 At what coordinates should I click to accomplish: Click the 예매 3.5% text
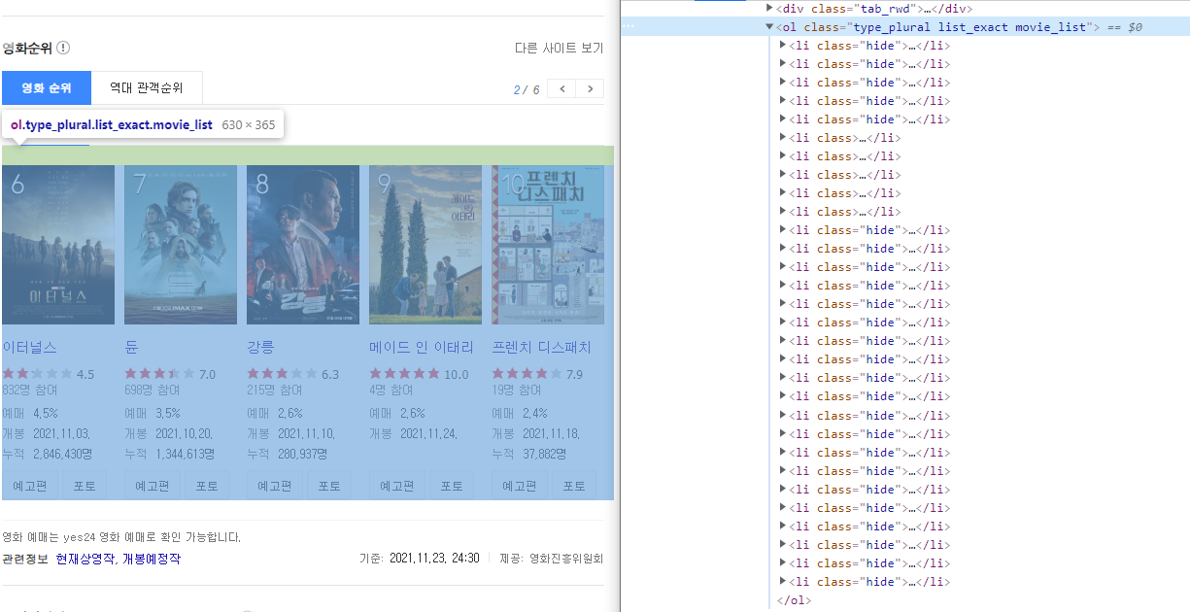tap(153, 413)
